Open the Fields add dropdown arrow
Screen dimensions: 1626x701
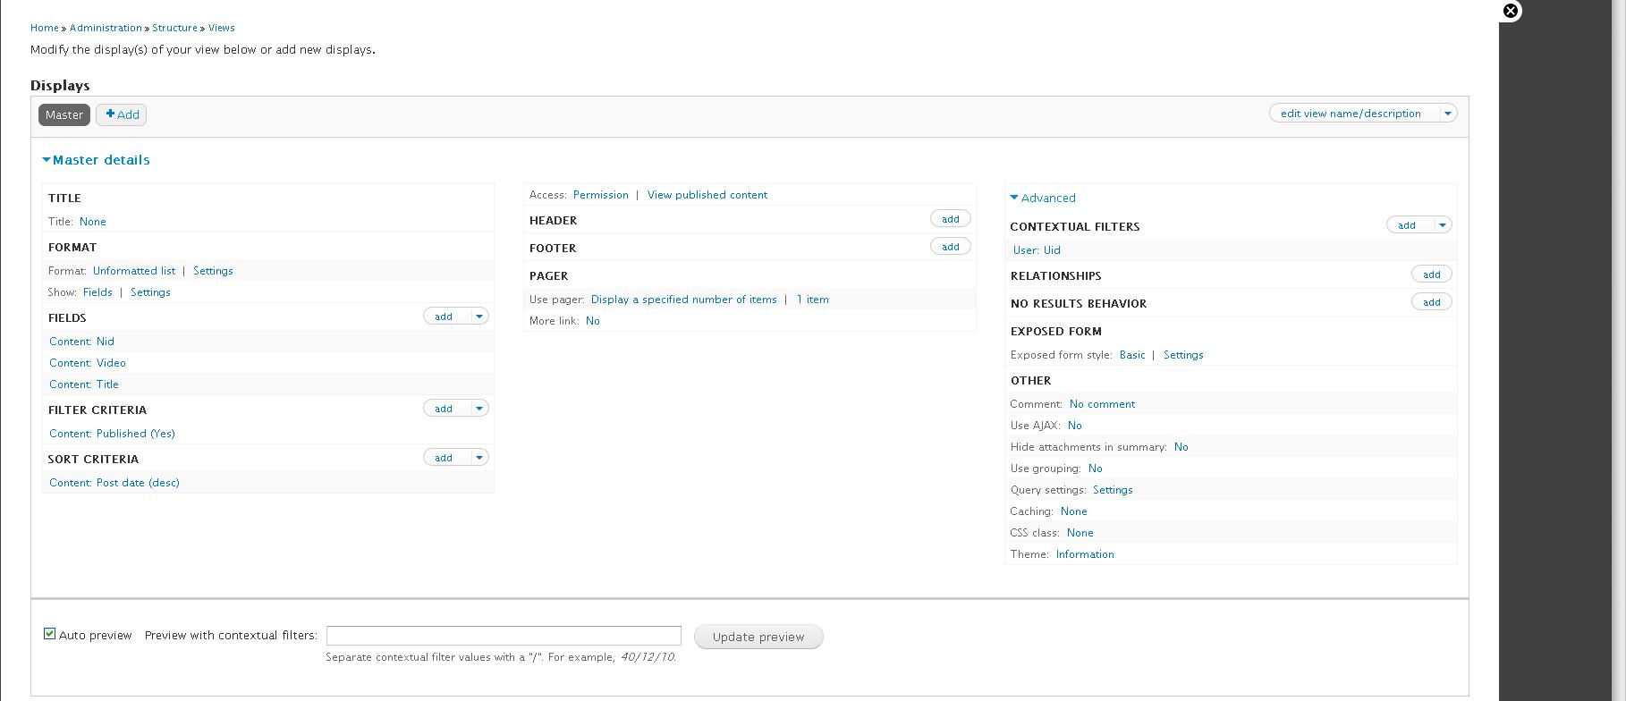pos(479,317)
